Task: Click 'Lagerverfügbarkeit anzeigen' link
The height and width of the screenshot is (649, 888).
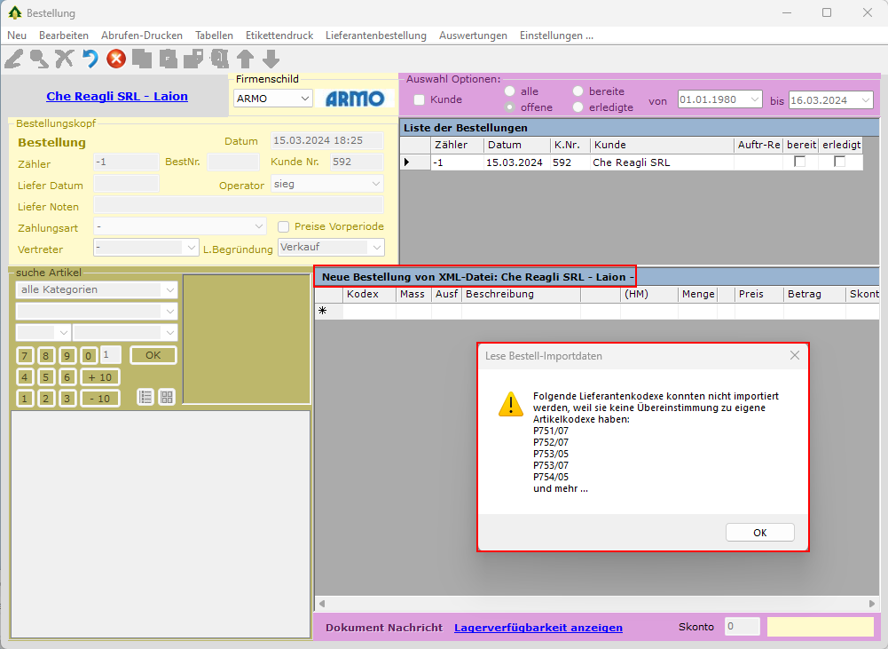Action: pyautogui.click(x=538, y=628)
